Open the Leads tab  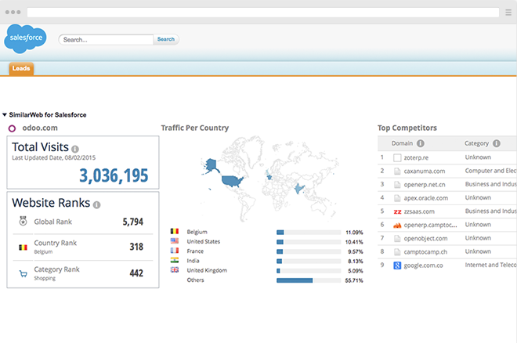[21, 69]
